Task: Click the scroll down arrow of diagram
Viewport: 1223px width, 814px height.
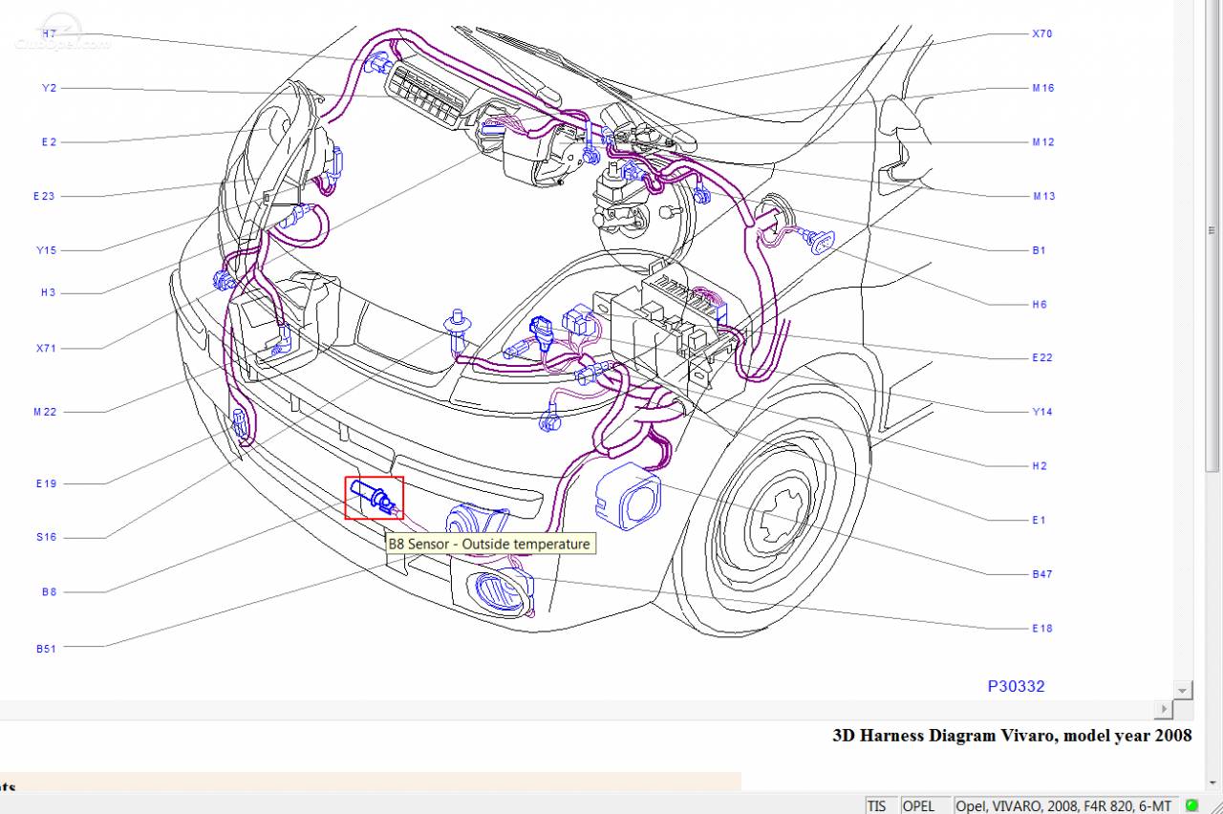Action: click(1184, 690)
